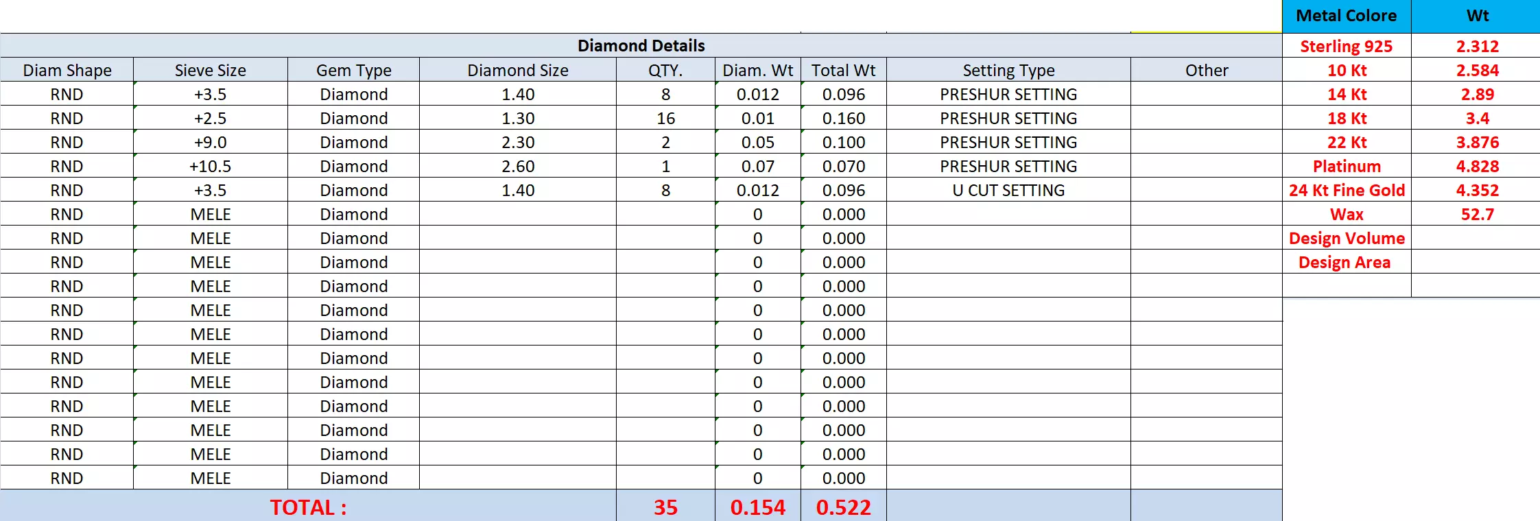The width and height of the screenshot is (1540, 521).
Task: Select the 0.154 total diamond weight
Action: pos(758,507)
